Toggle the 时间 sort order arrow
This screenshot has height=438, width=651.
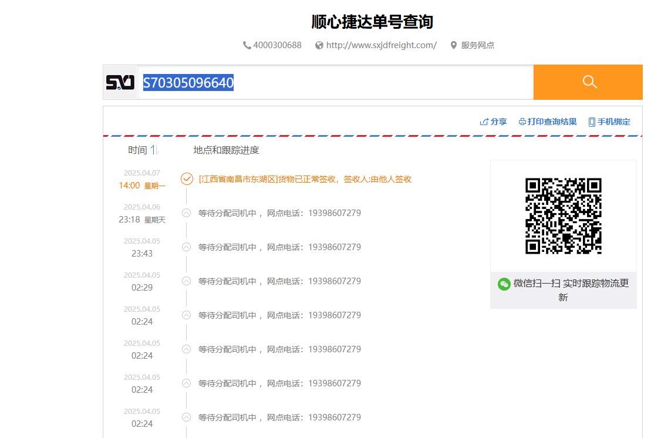point(154,150)
